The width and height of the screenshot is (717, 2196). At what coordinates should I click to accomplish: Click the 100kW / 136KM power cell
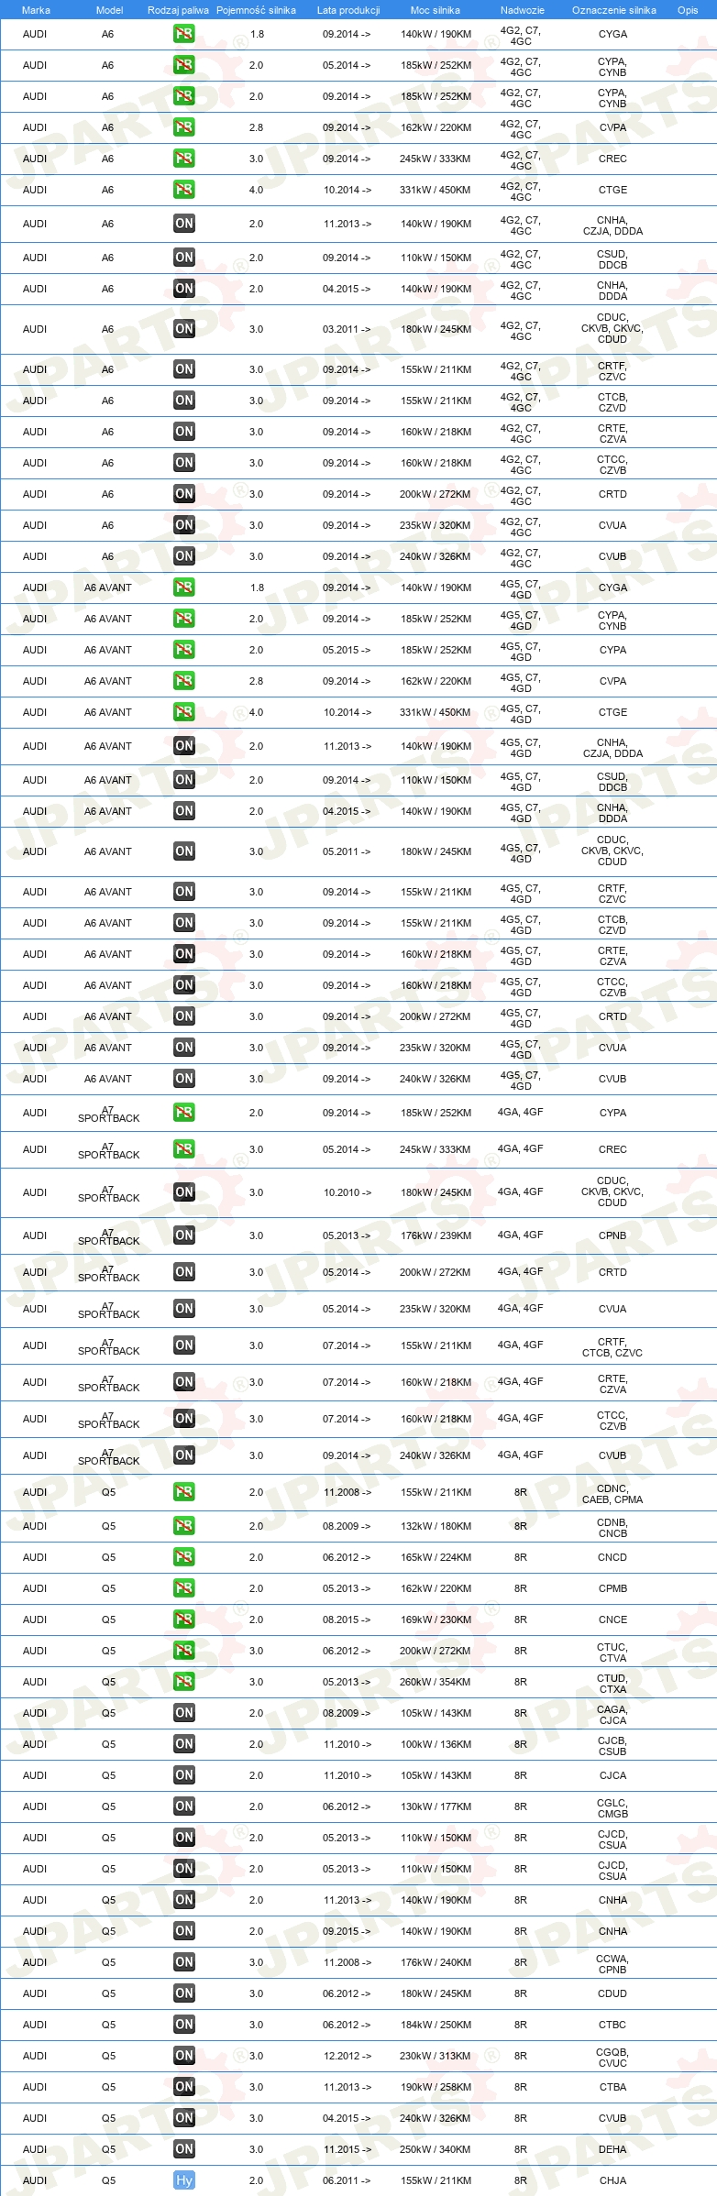click(x=436, y=1744)
